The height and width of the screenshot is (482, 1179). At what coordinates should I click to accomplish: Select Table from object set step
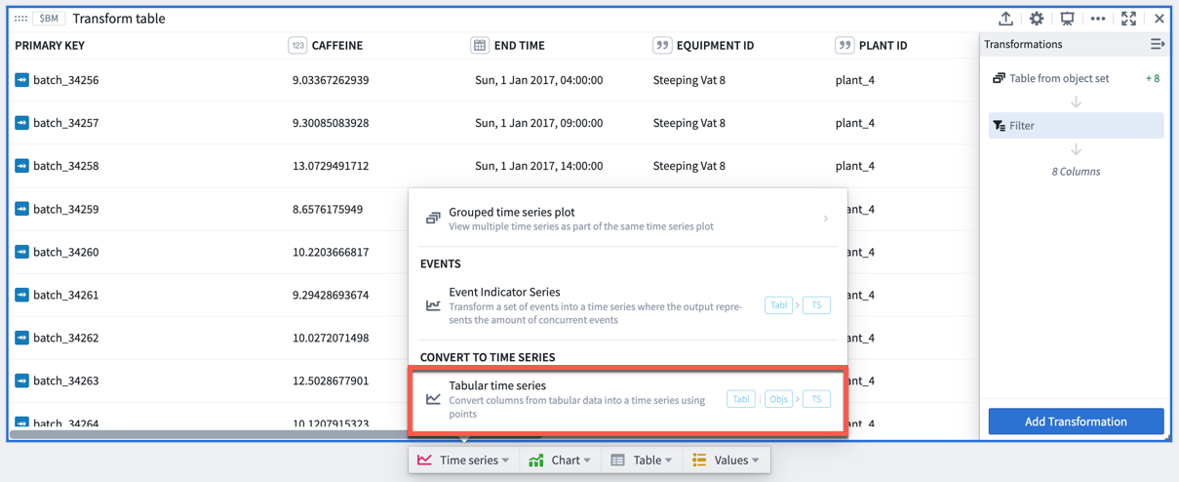click(x=1077, y=78)
